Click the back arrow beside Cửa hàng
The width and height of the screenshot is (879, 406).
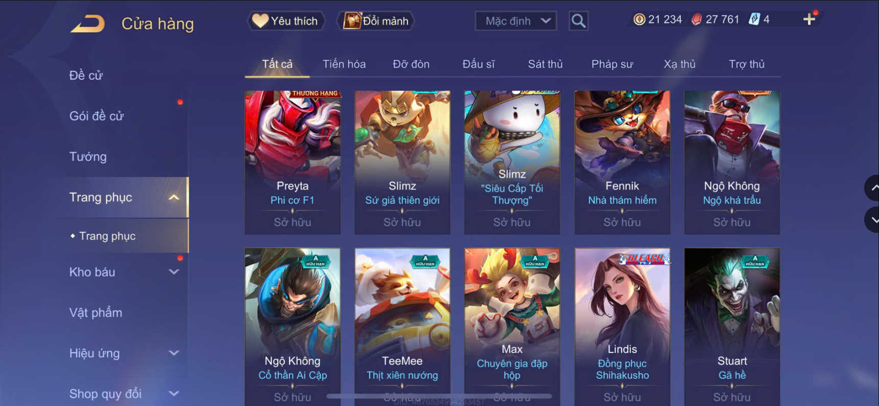[x=87, y=23]
